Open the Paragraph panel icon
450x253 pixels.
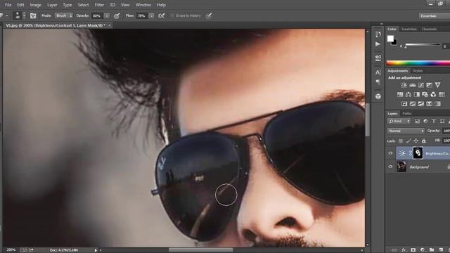(378, 82)
